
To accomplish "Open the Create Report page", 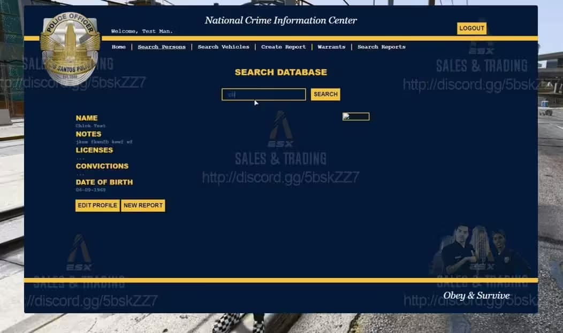I will click(x=284, y=47).
